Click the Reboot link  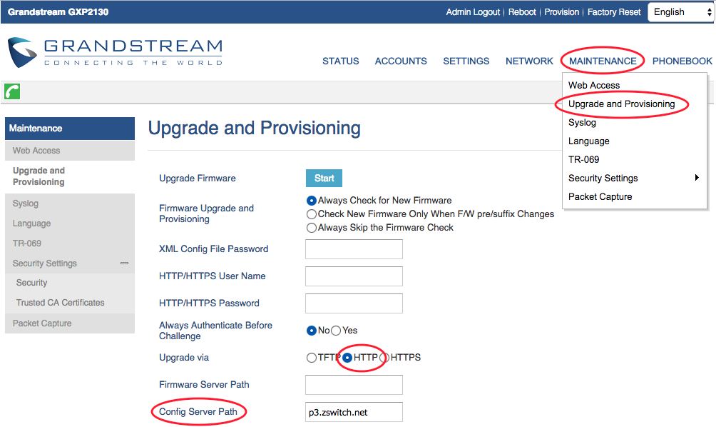[523, 12]
